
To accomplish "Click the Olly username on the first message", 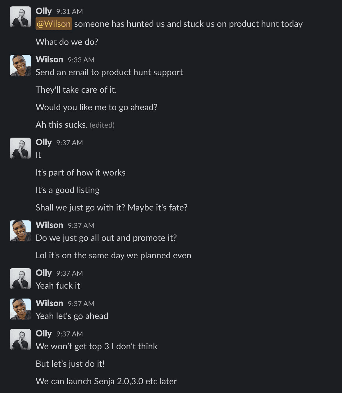I will click(x=43, y=11).
